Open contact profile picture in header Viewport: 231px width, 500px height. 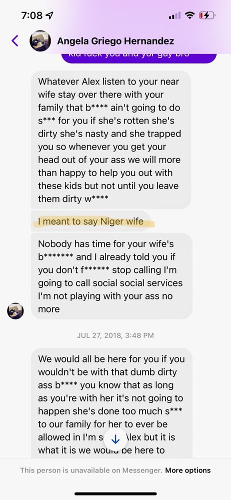40,41
